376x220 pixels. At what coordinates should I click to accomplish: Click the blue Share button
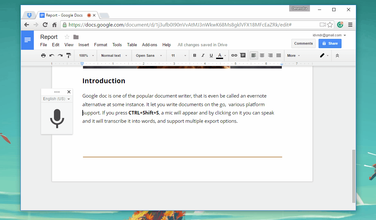[x=330, y=43]
